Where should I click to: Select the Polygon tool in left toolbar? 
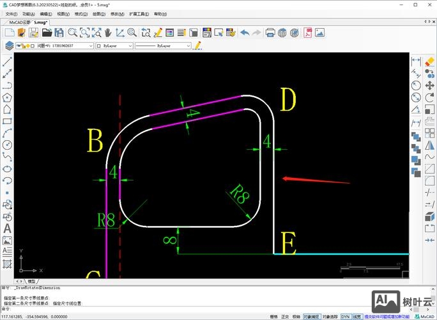8,97
